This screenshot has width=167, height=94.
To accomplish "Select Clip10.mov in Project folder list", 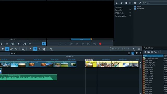I will tap(149, 67).
